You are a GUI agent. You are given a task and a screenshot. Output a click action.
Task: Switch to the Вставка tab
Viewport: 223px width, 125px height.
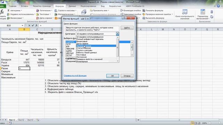[x=24, y=6]
